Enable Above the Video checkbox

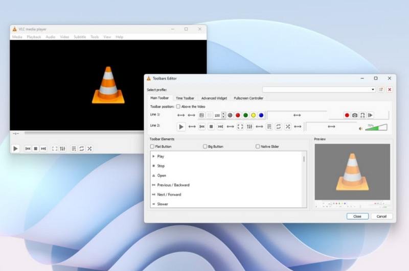tap(178, 107)
